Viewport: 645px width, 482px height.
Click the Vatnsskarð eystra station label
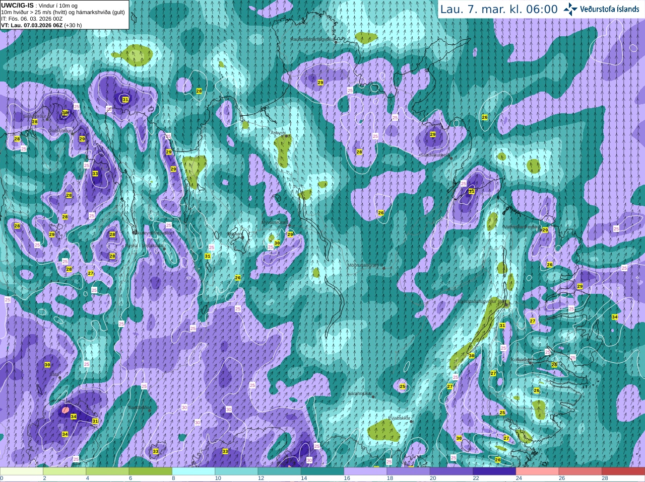tap(522, 227)
